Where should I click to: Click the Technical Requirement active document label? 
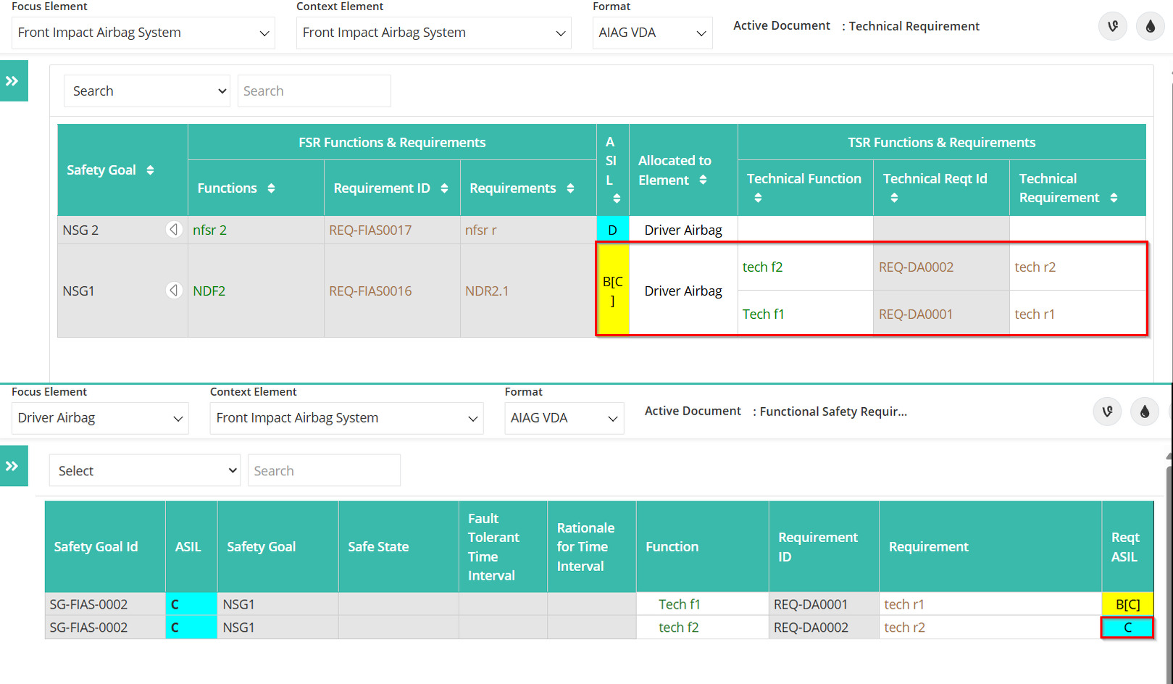914,26
